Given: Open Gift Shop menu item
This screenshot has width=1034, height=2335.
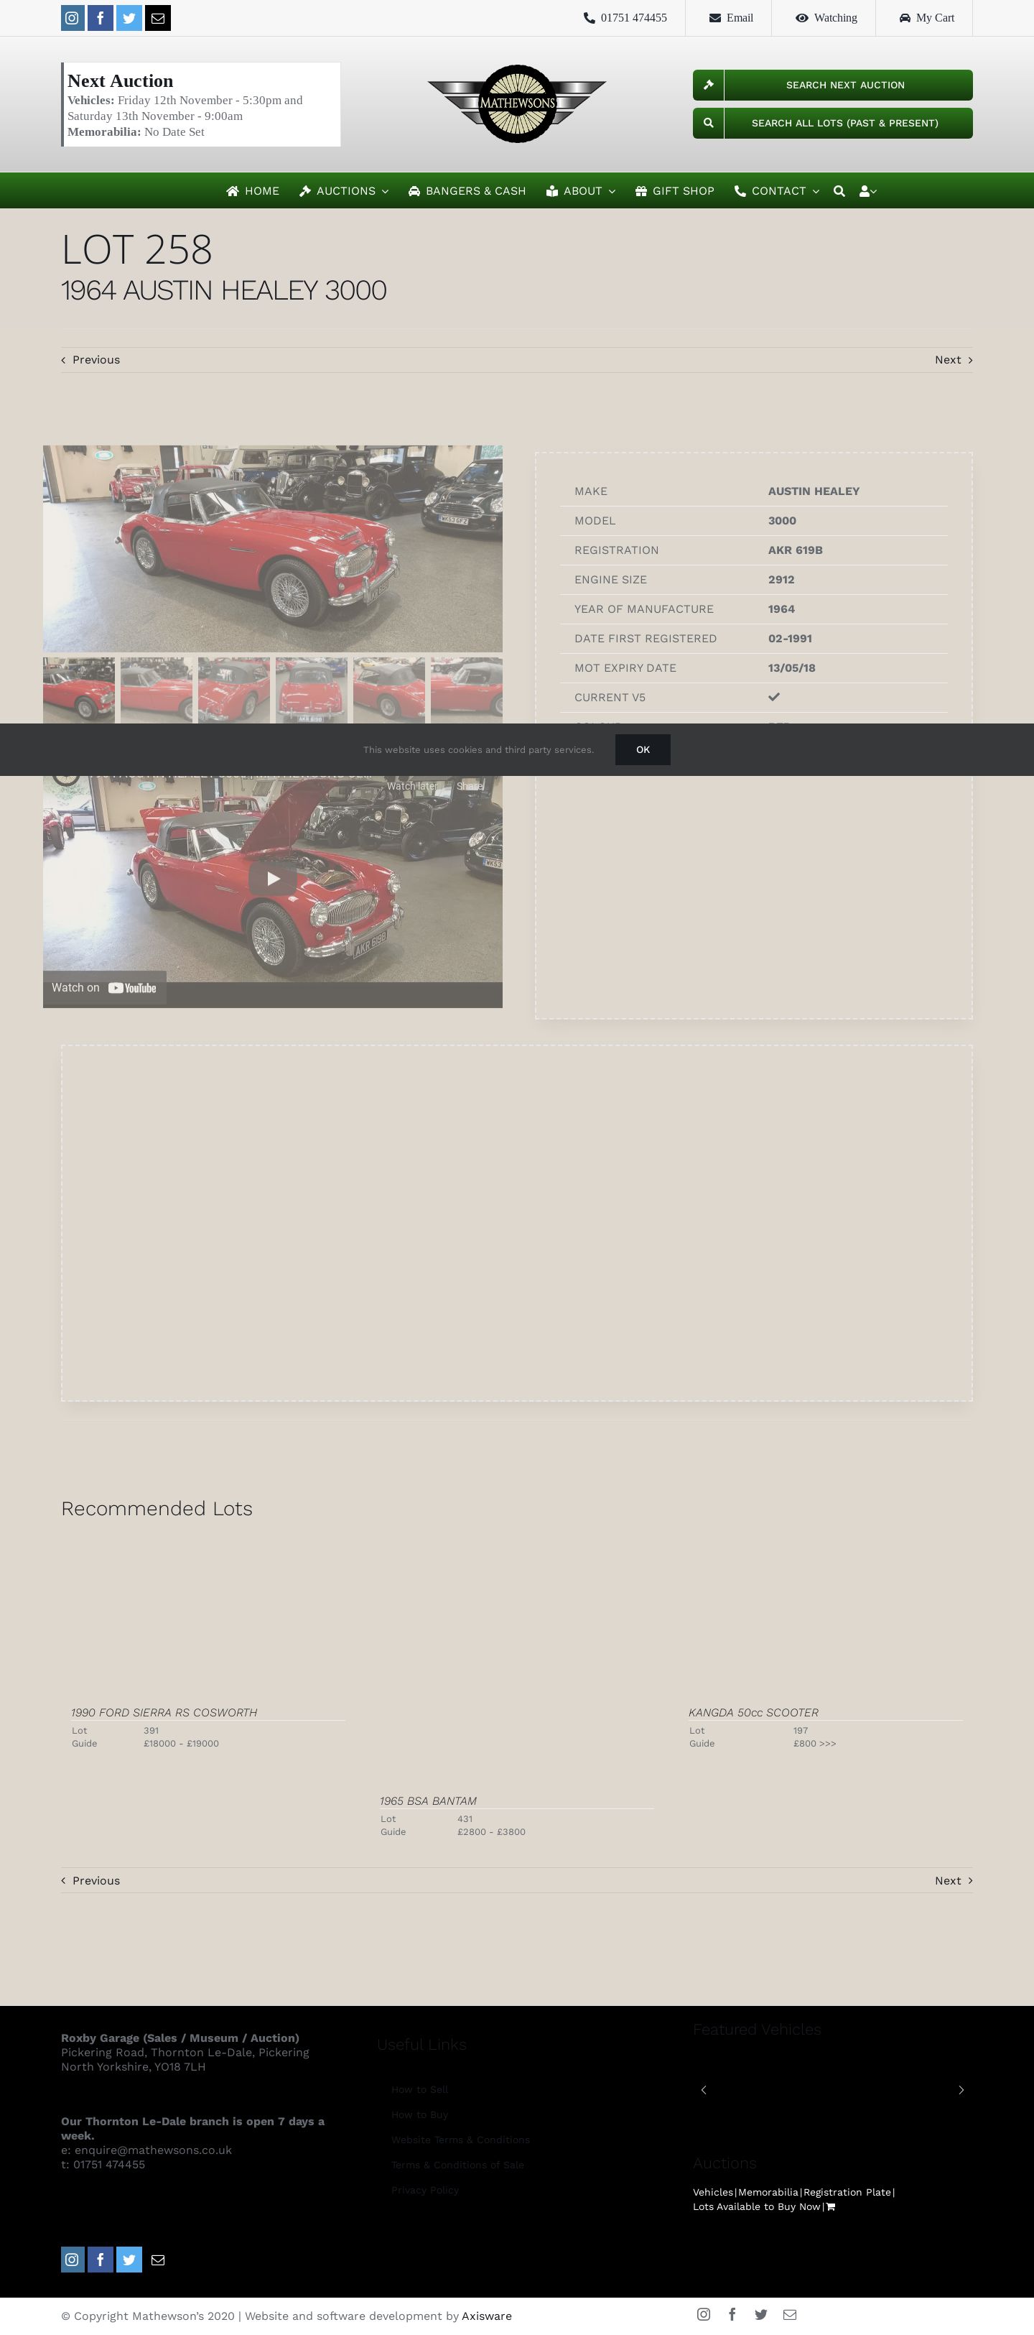Looking at the screenshot, I should point(675,191).
